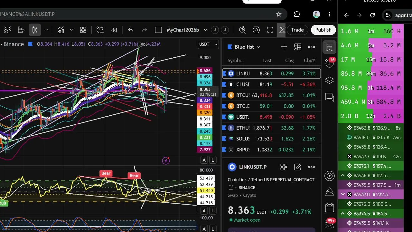Sort watchlist by the Chg% column header

(310, 61)
